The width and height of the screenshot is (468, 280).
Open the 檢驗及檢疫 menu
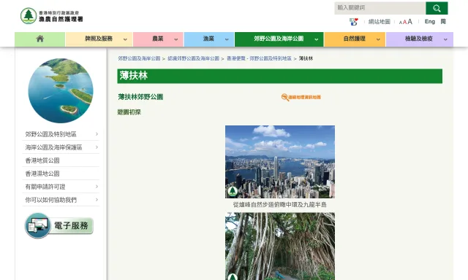[419, 39]
